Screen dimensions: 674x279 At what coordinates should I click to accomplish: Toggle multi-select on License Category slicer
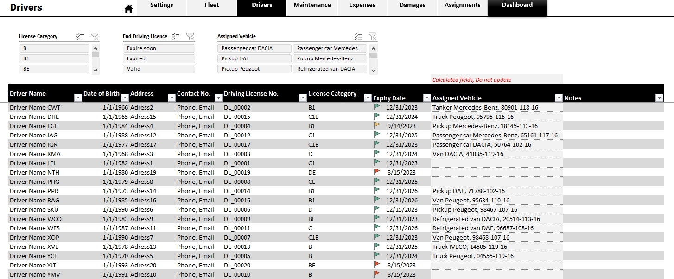point(80,36)
